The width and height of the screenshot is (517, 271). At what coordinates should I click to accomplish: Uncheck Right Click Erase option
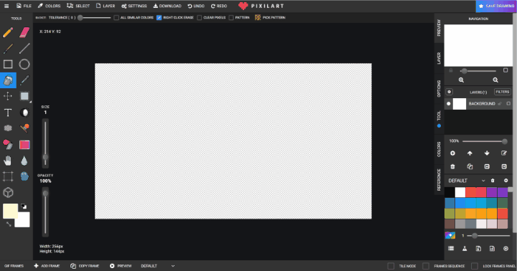point(159,17)
